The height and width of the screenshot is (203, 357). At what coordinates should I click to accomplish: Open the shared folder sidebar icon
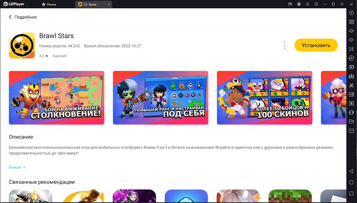coord(351,122)
